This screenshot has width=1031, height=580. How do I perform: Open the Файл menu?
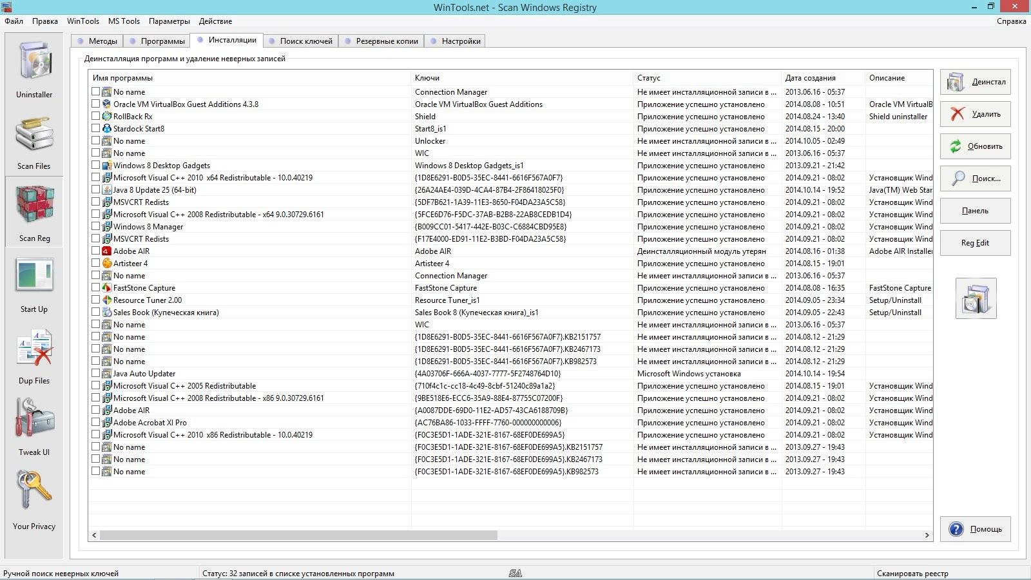14,21
